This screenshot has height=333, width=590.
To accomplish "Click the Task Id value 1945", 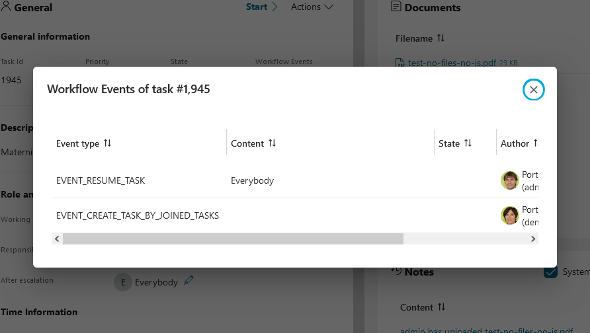I will coord(11,80).
